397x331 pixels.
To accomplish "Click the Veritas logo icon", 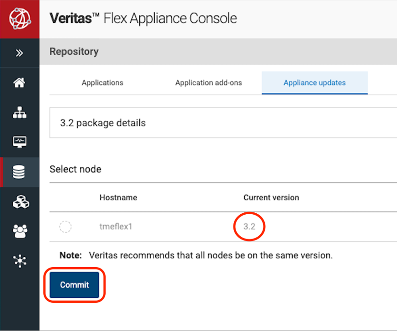I will pyautogui.click(x=19, y=19).
